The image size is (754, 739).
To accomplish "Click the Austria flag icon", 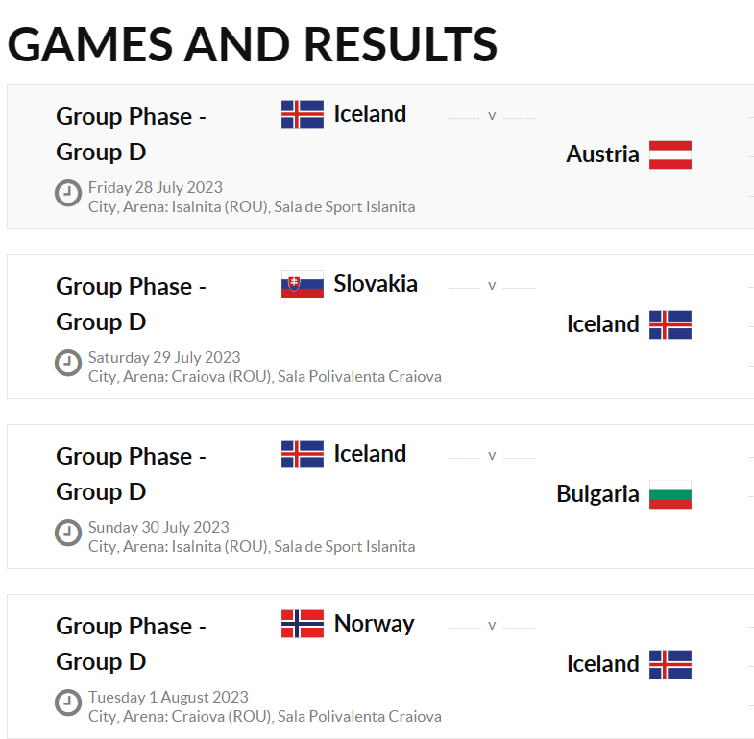I will (670, 155).
